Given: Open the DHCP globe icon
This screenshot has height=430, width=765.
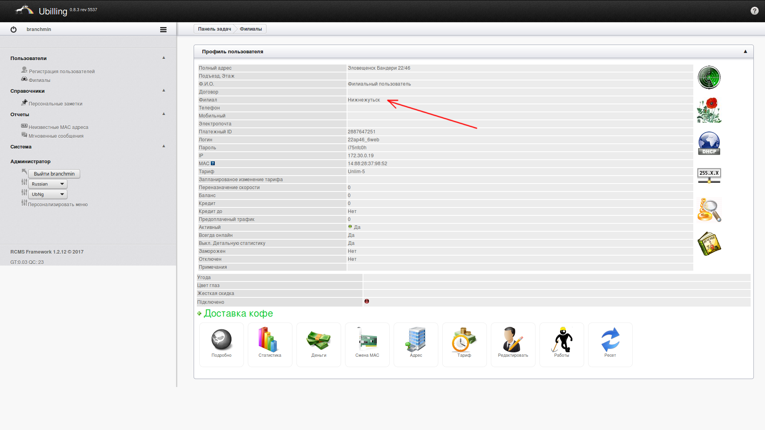Looking at the screenshot, I should pos(709,143).
